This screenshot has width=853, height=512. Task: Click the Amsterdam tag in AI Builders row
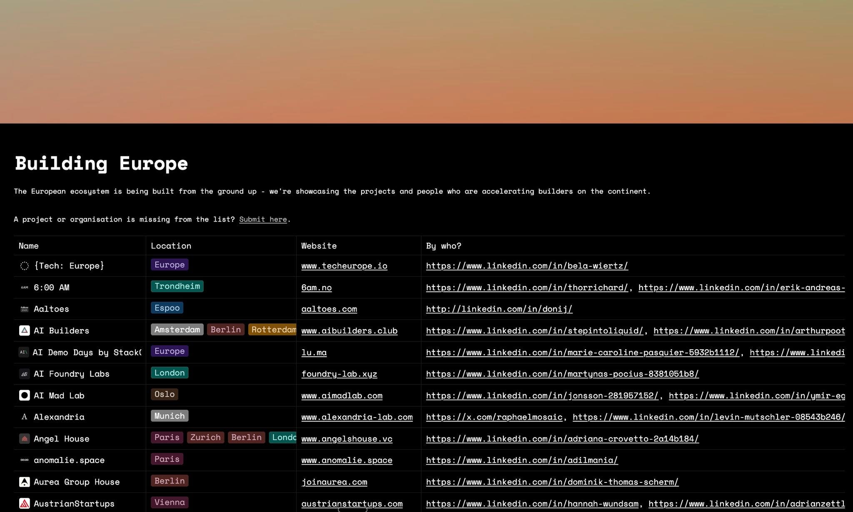point(177,330)
